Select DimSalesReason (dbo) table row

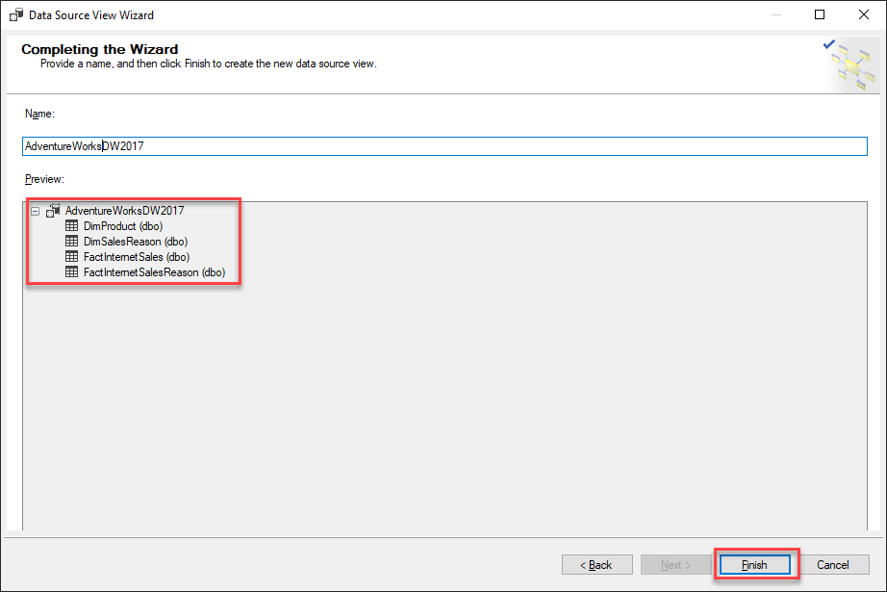(136, 241)
